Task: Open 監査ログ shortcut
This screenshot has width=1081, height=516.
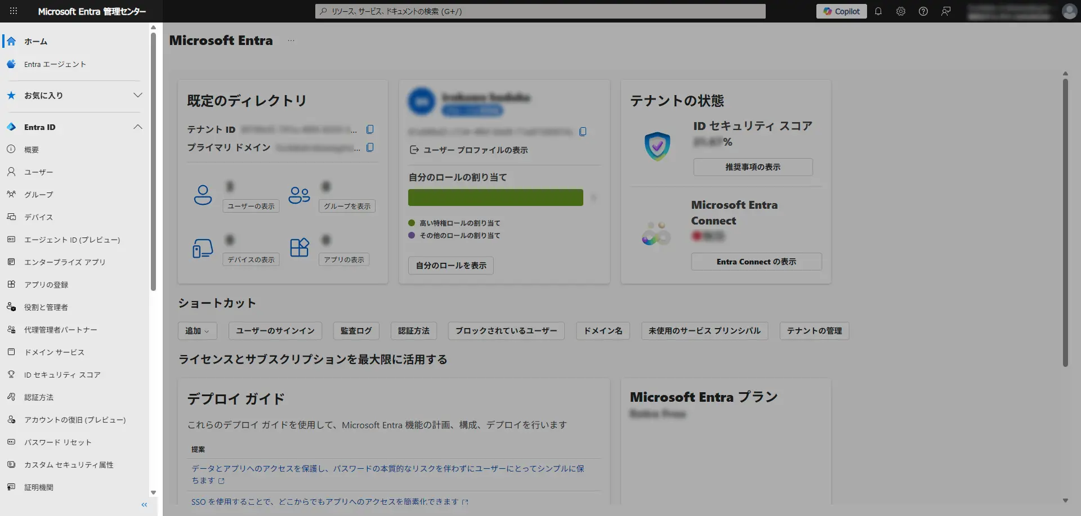Action: pos(356,331)
